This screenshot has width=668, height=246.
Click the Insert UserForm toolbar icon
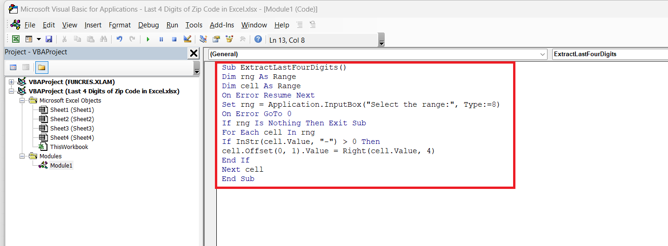29,39
